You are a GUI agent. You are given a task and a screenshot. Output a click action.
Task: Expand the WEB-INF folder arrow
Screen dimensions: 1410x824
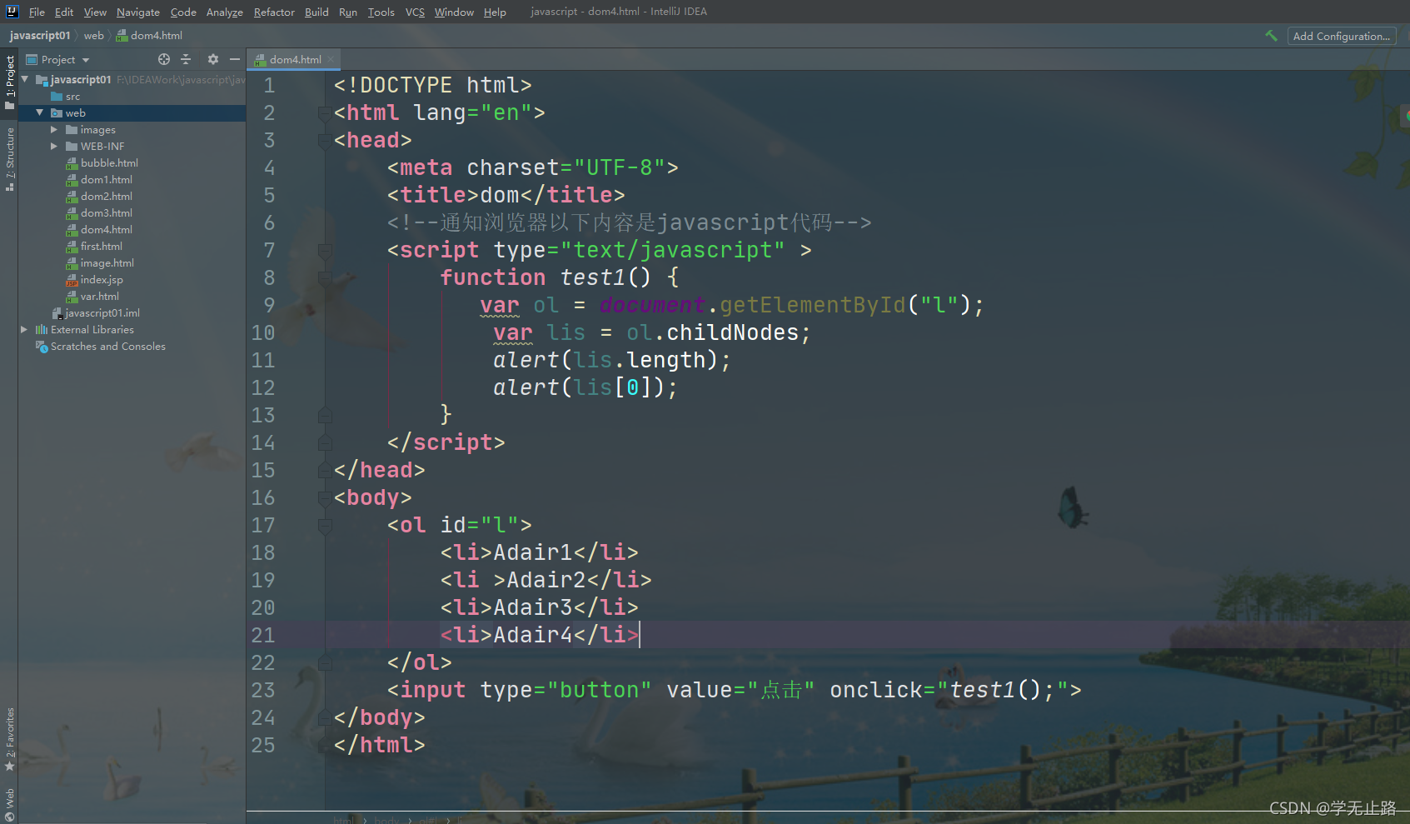[54, 146]
